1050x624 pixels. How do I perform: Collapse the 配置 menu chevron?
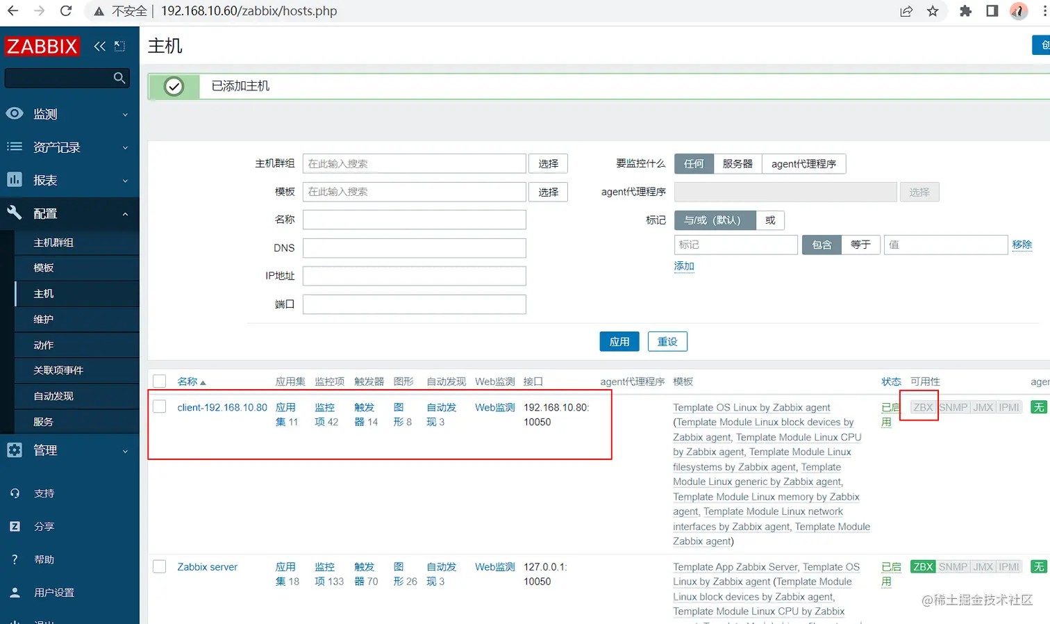click(125, 214)
